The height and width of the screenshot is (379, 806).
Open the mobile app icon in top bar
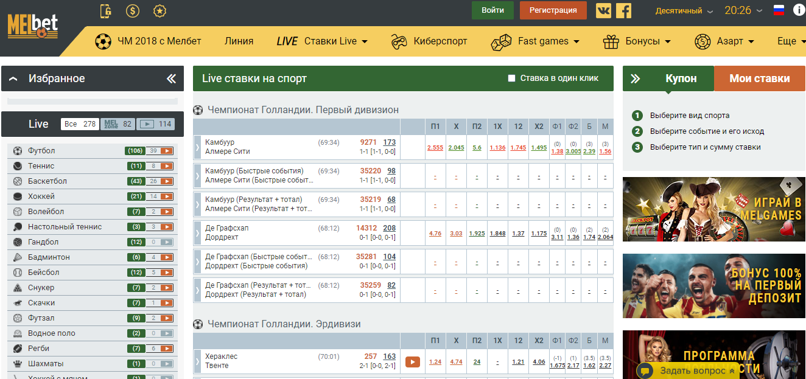click(106, 10)
